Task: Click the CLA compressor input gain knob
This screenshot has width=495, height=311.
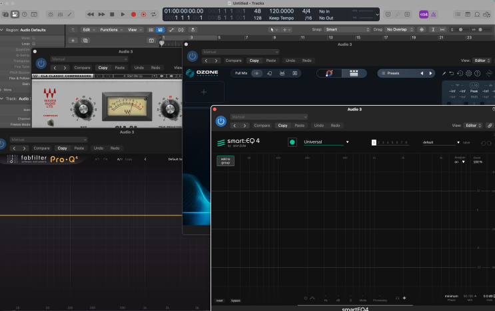Action: tap(83, 109)
